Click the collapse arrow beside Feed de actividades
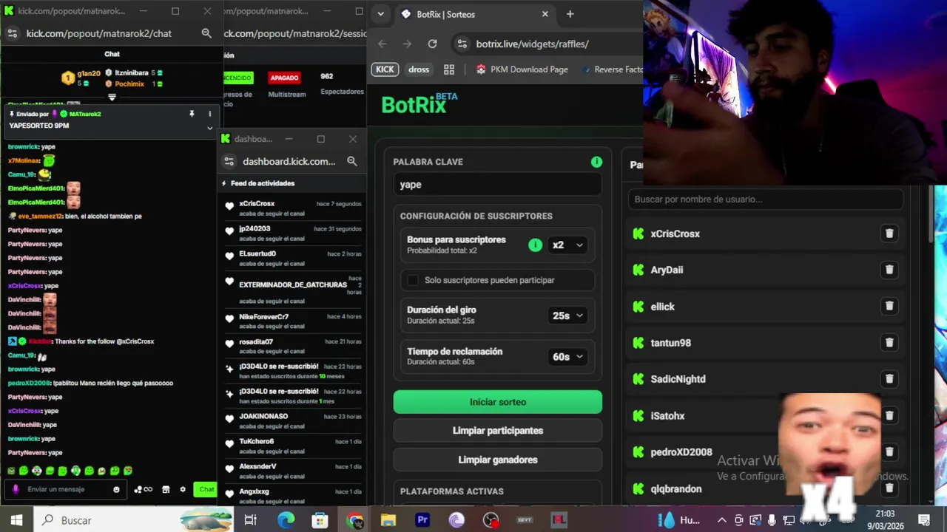This screenshot has width=947, height=532. (224, 183)
